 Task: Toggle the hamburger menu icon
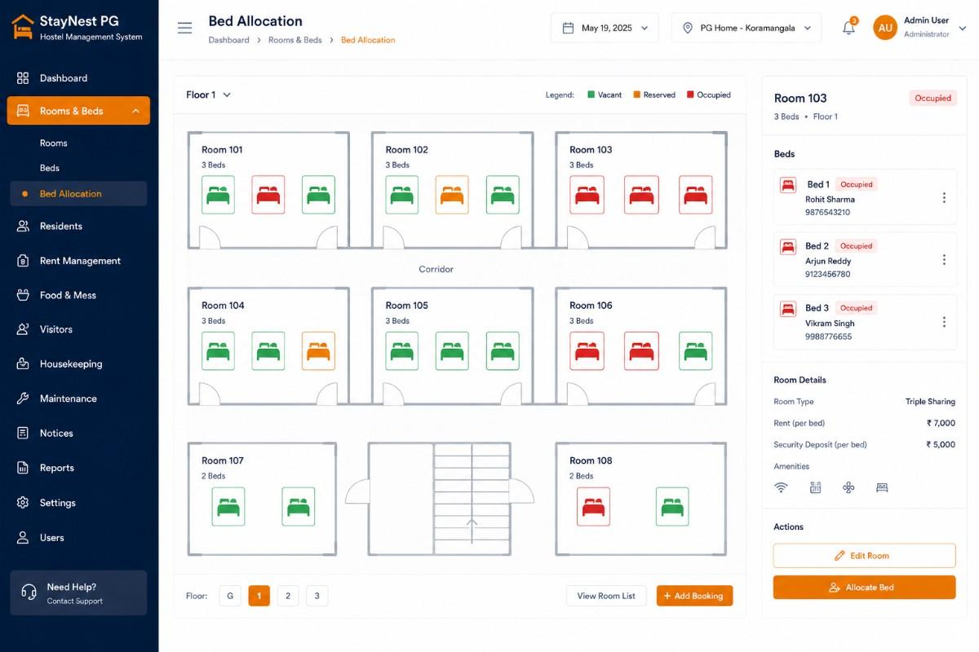[x=185, y=28]
